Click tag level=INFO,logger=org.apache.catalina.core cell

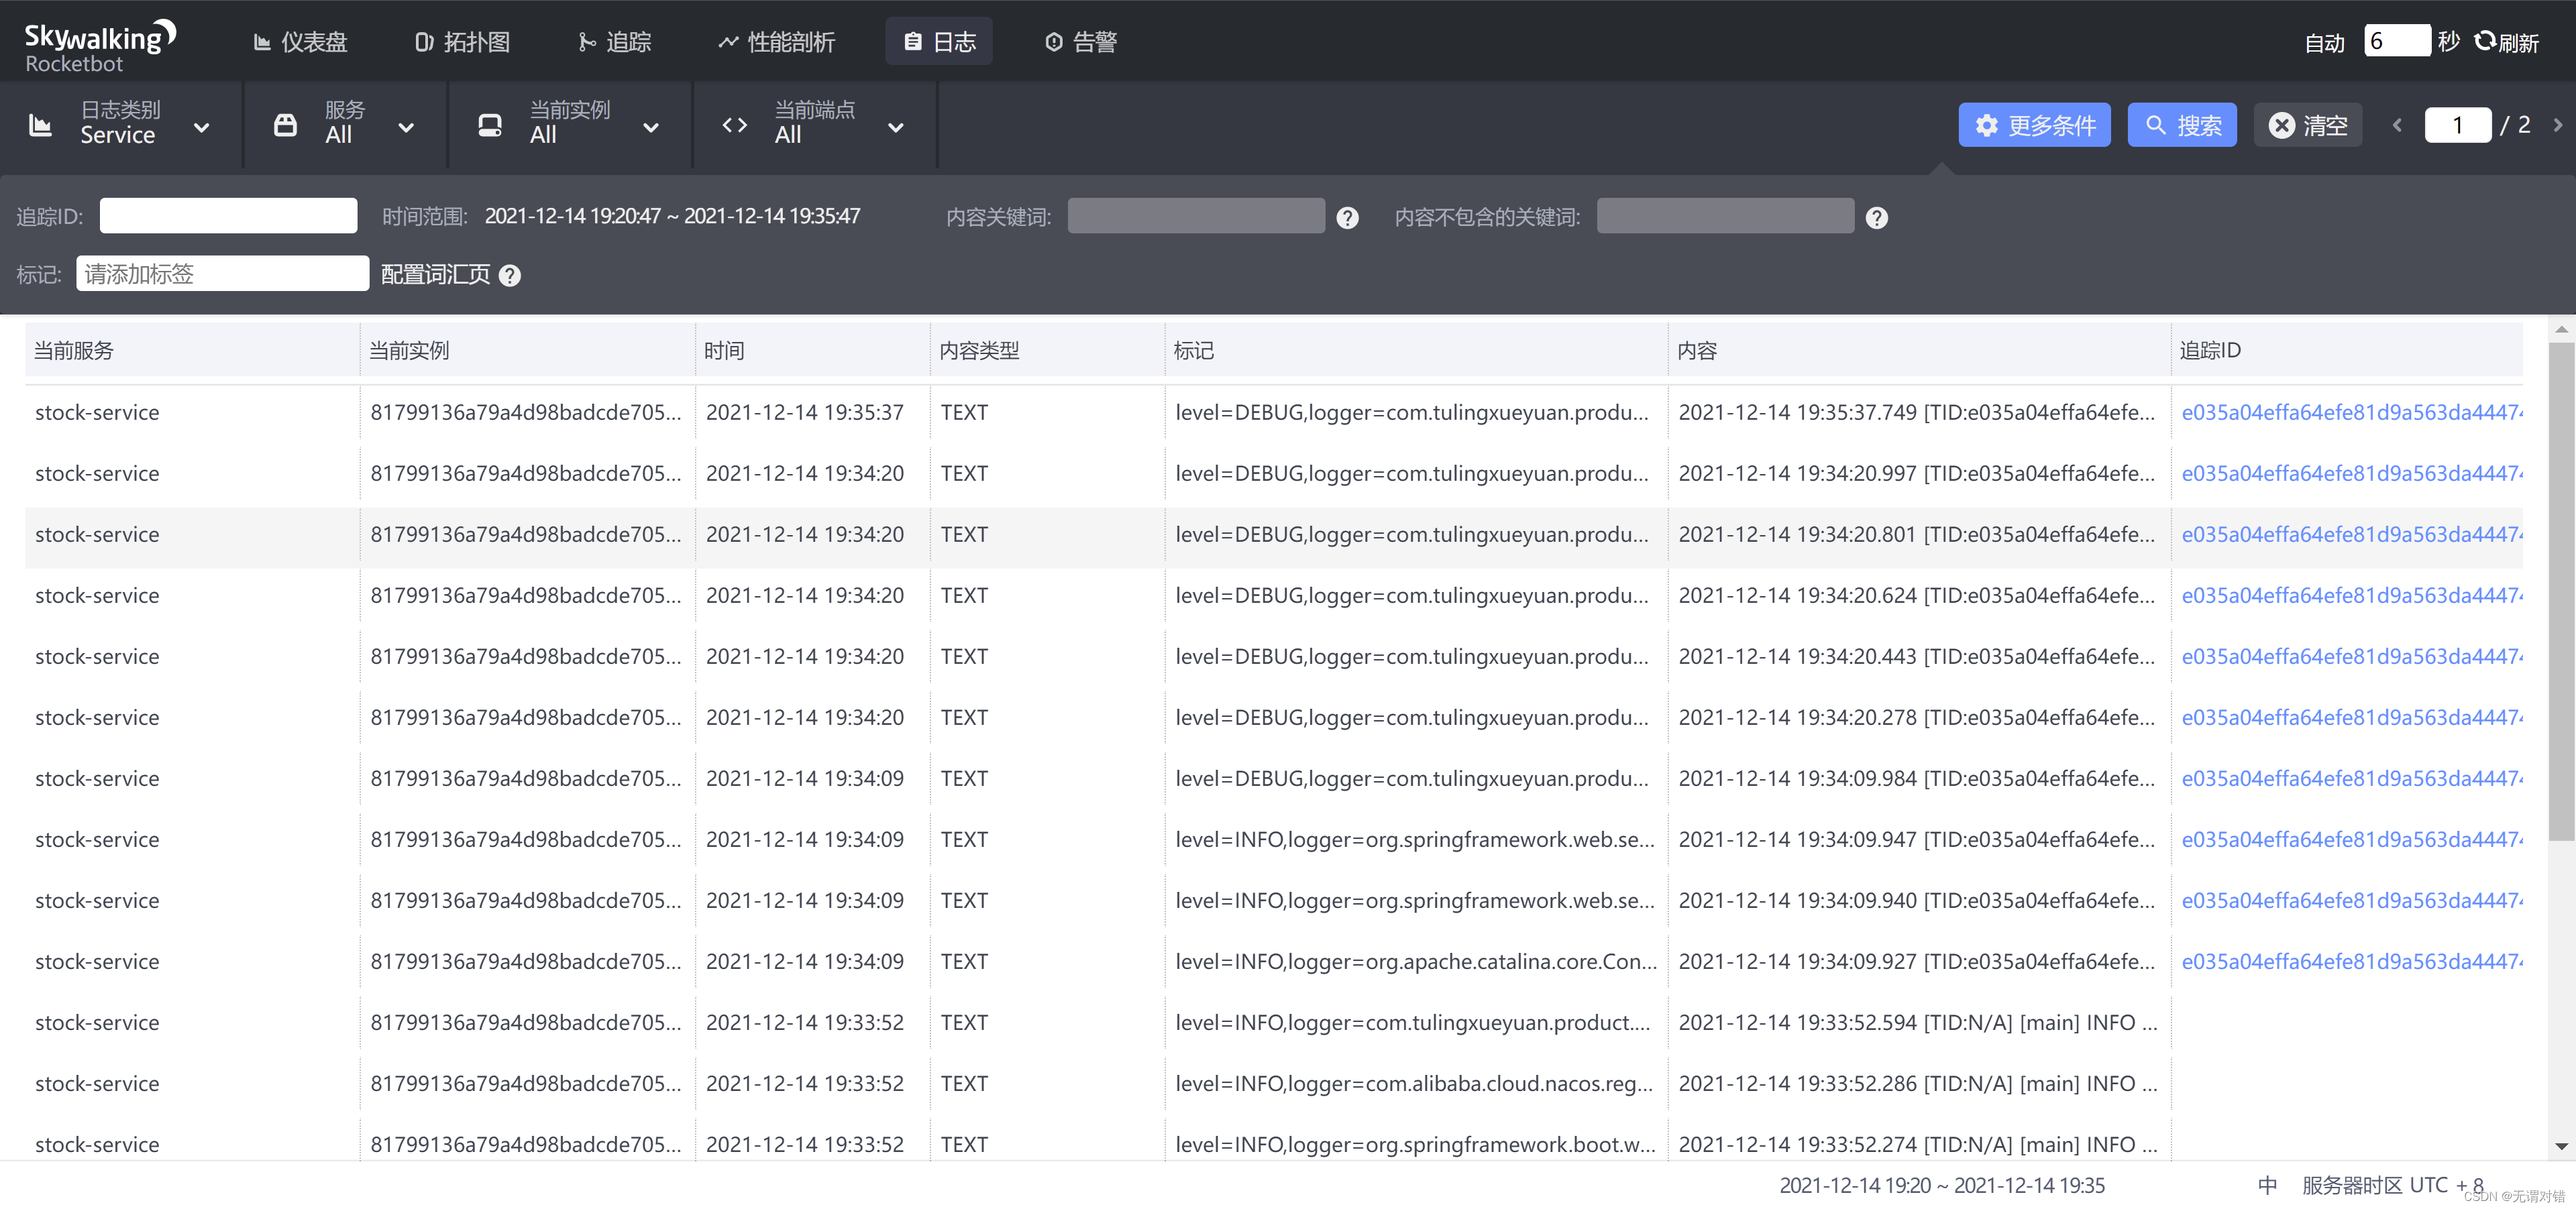pyautogui.click(x=1415, y=961)
